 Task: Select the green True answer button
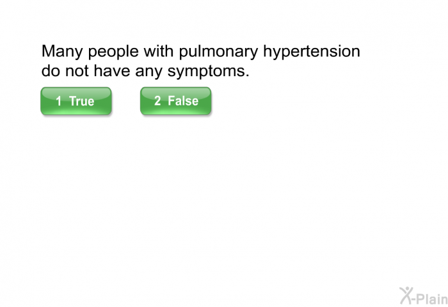coord(76,101)
